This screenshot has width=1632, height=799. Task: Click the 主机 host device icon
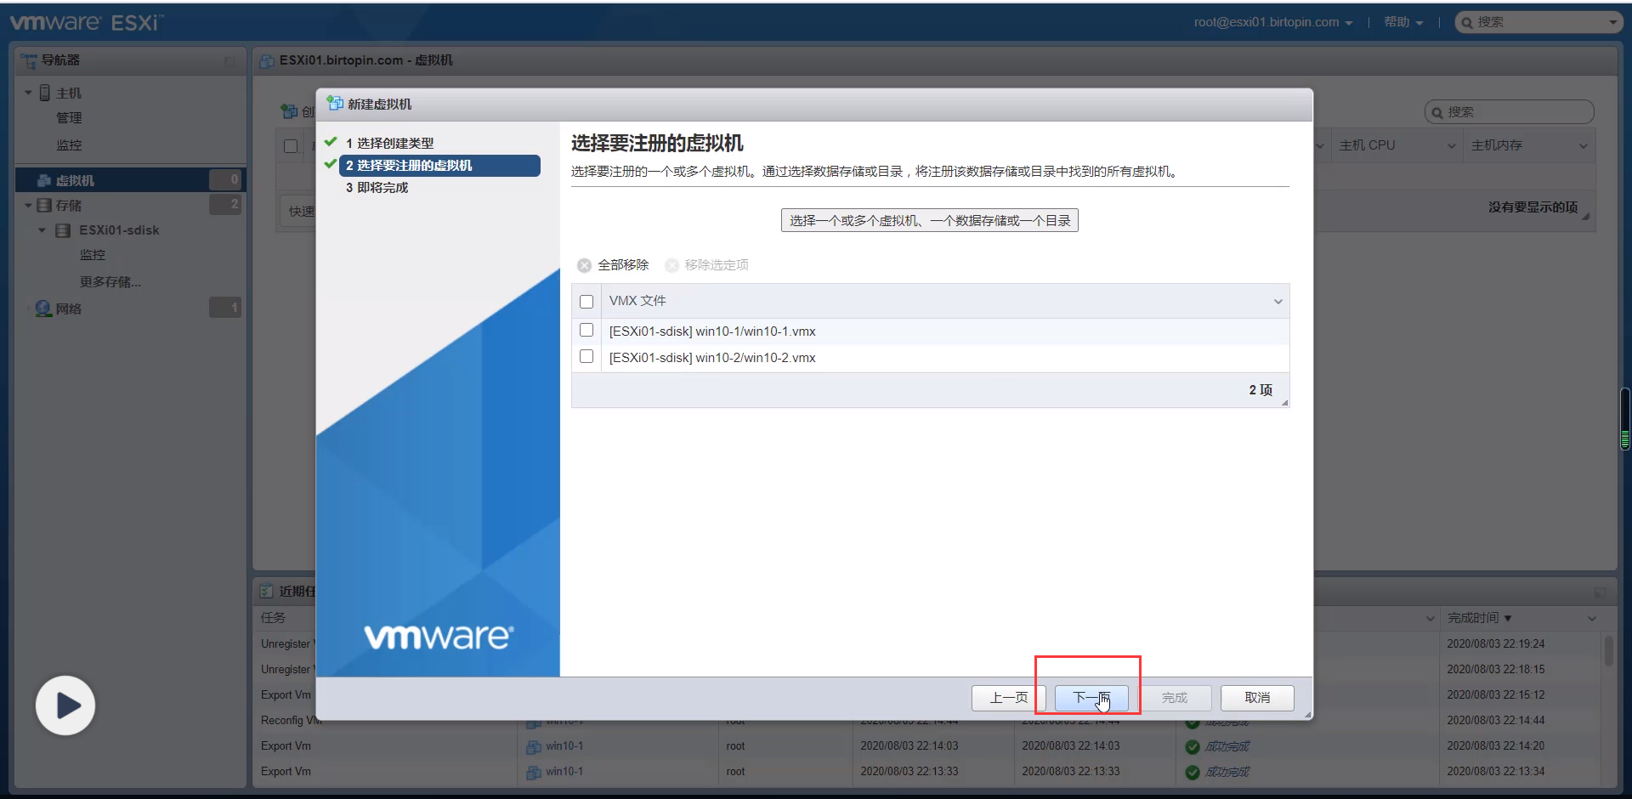click(45, 93)
